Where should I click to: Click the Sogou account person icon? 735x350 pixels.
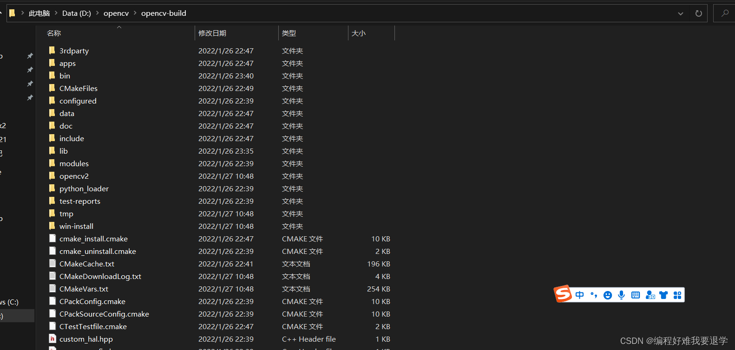tap(650, 295)
